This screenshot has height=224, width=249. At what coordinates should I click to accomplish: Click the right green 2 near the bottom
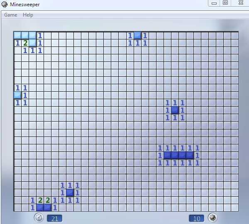tap(47, 200)
